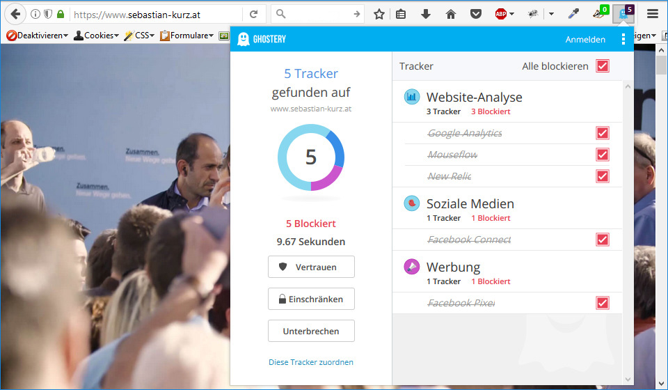The width and height of the screenshot is (668, 390).
Task: Click the tracking protection shield icon
Action: tap(48, 14)
